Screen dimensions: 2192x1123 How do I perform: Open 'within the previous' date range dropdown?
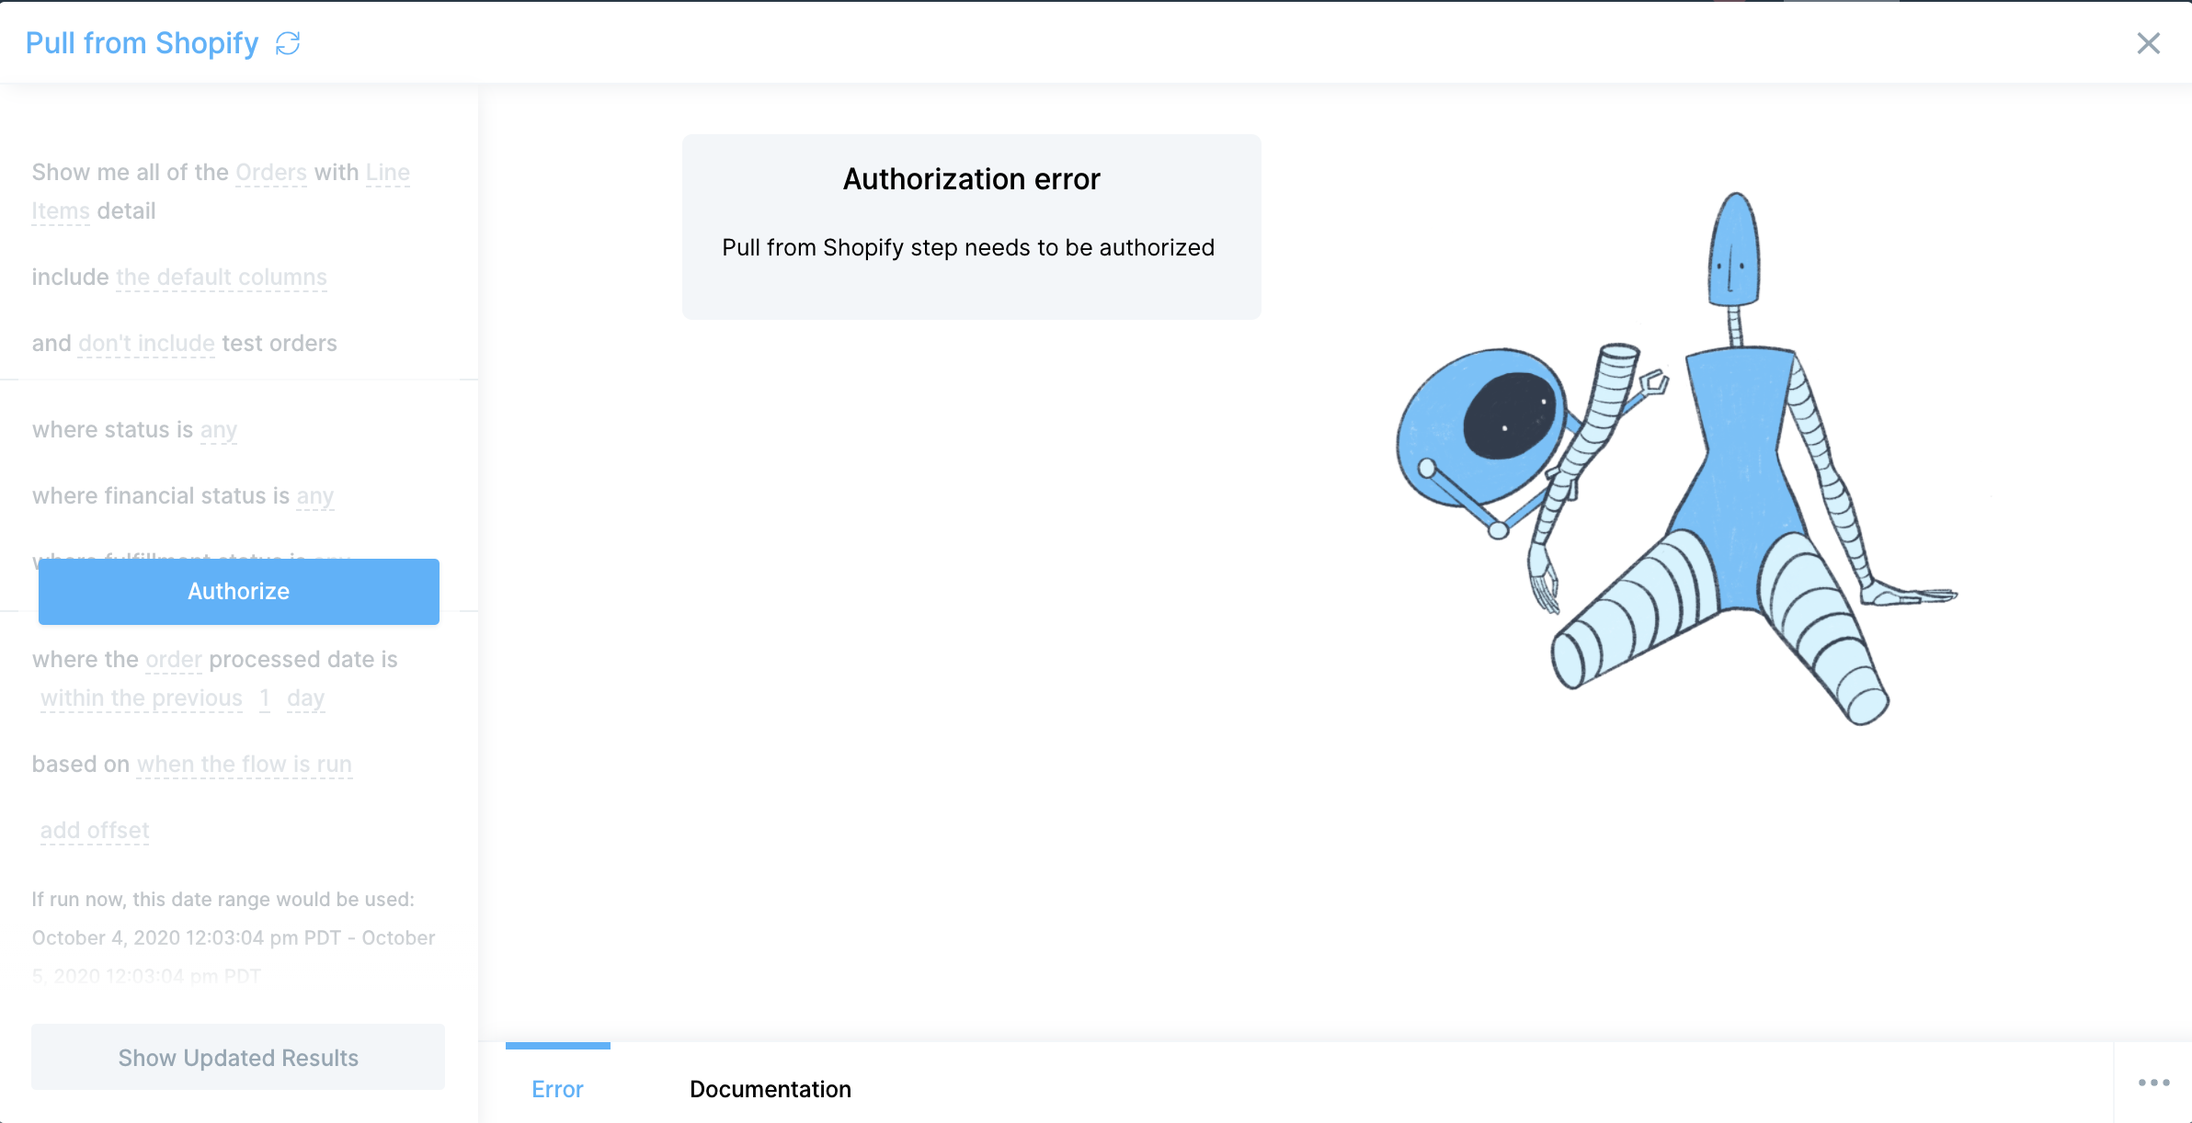(142, 698)
